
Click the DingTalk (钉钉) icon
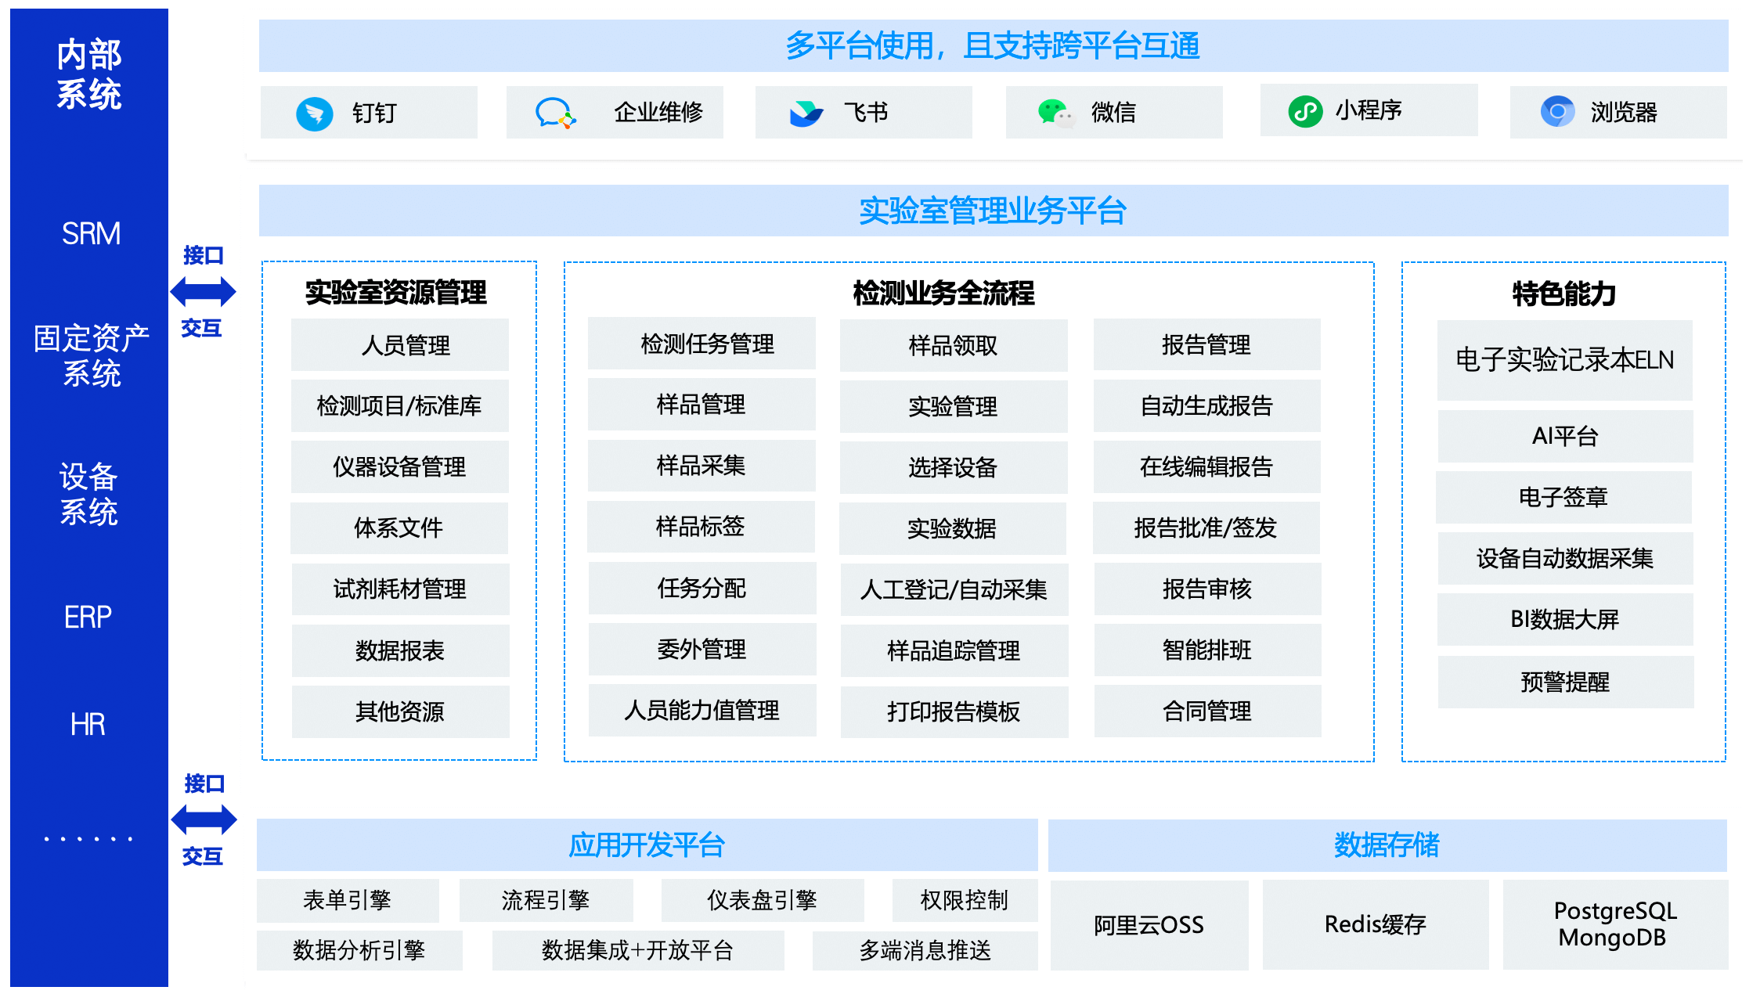tap(315, 113)
